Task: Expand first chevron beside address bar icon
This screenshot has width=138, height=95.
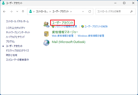Action: (x=34, y=12)
